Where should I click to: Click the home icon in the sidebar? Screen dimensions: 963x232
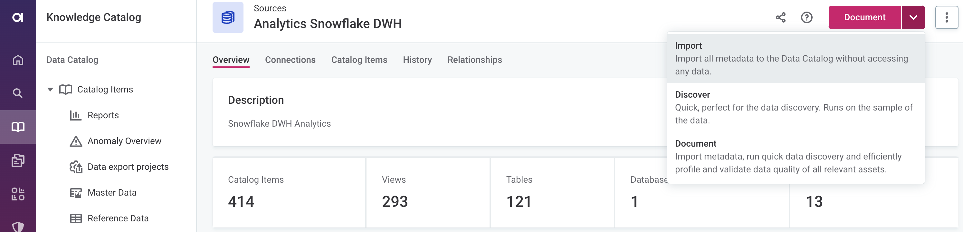click(x=18, y=60)
